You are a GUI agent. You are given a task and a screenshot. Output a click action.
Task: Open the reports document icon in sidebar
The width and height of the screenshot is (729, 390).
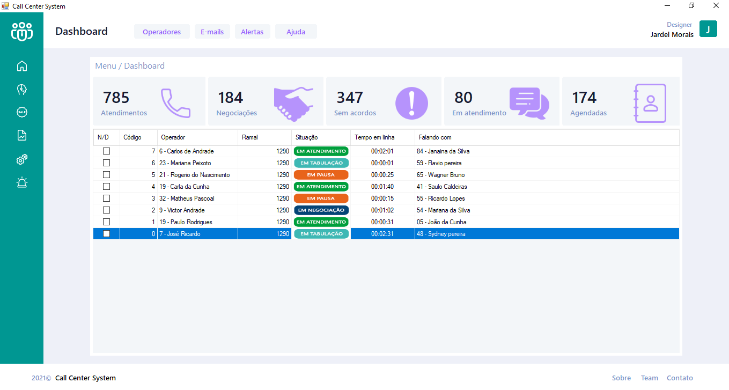click(x=21, y=136)
